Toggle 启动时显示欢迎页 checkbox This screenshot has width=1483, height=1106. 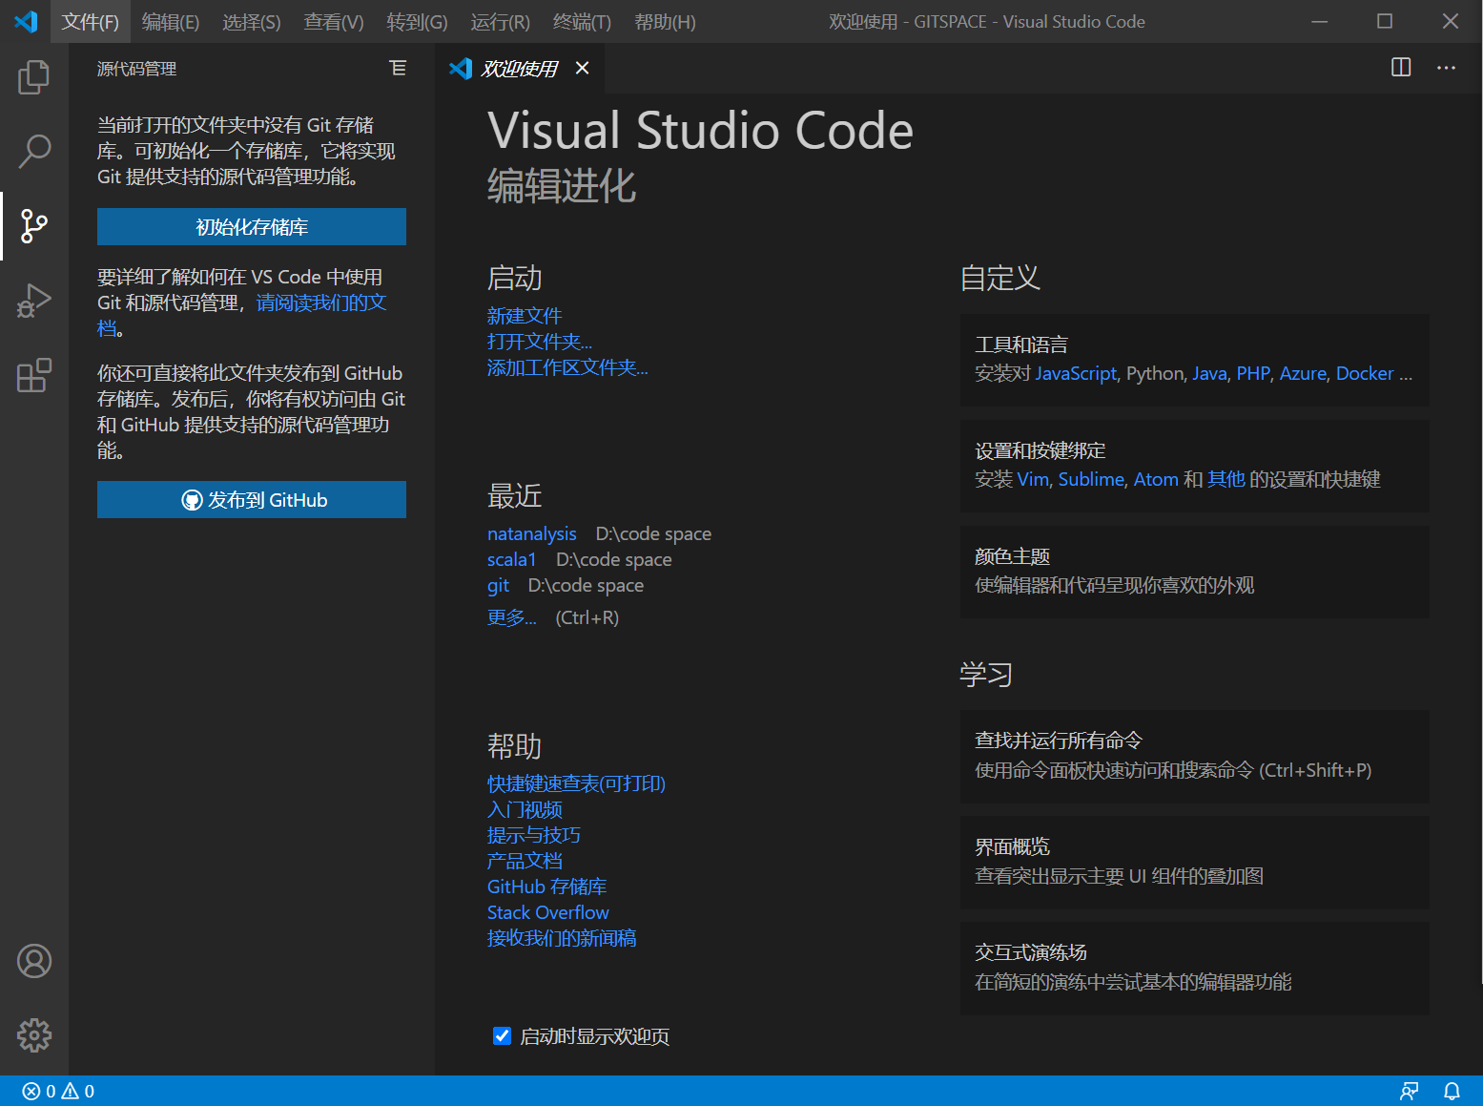tap(502, 1035)
